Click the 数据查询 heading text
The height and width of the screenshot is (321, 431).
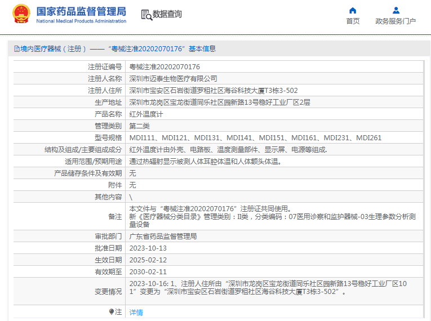[167, 14]
